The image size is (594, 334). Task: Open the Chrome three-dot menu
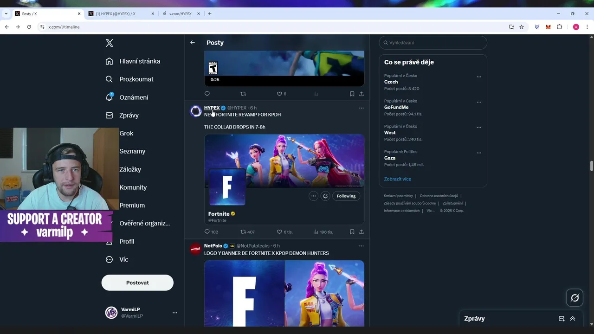click(587, 27)
